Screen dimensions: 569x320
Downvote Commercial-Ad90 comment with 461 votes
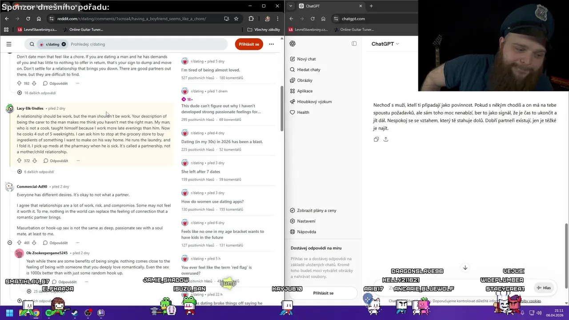coord(34,243)
